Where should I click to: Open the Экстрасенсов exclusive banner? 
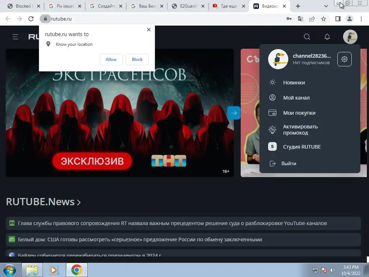(120, 113)
